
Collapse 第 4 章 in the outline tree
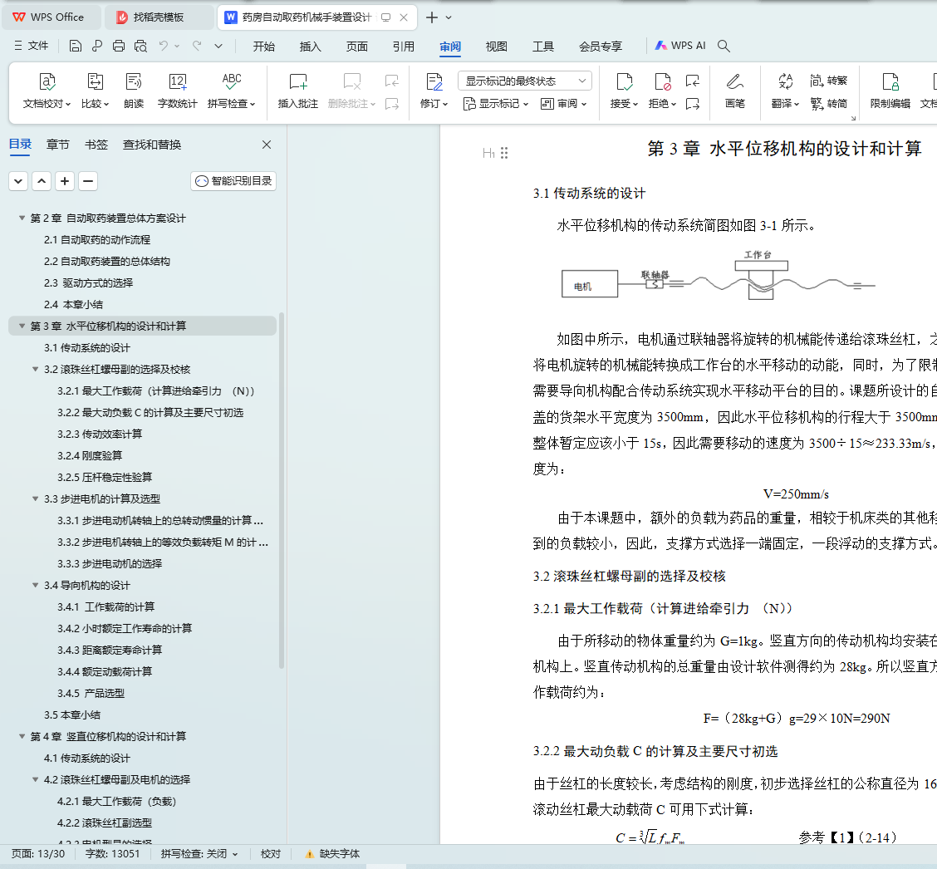pyautogui.click(x=22, y=736)
